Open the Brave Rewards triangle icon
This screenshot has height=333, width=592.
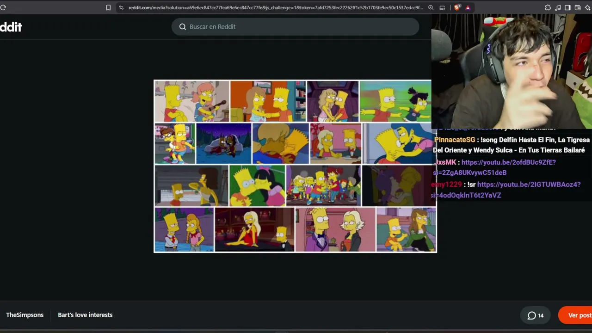click(468, 7)
